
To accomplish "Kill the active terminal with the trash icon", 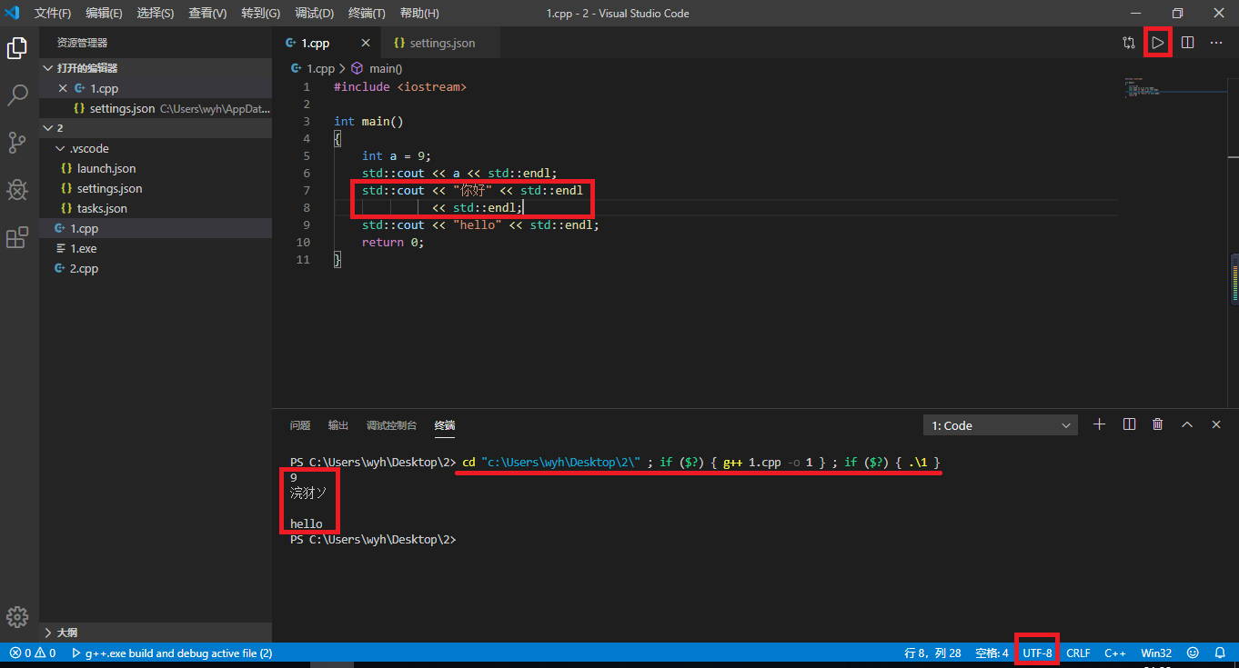I will point(1157,424).
